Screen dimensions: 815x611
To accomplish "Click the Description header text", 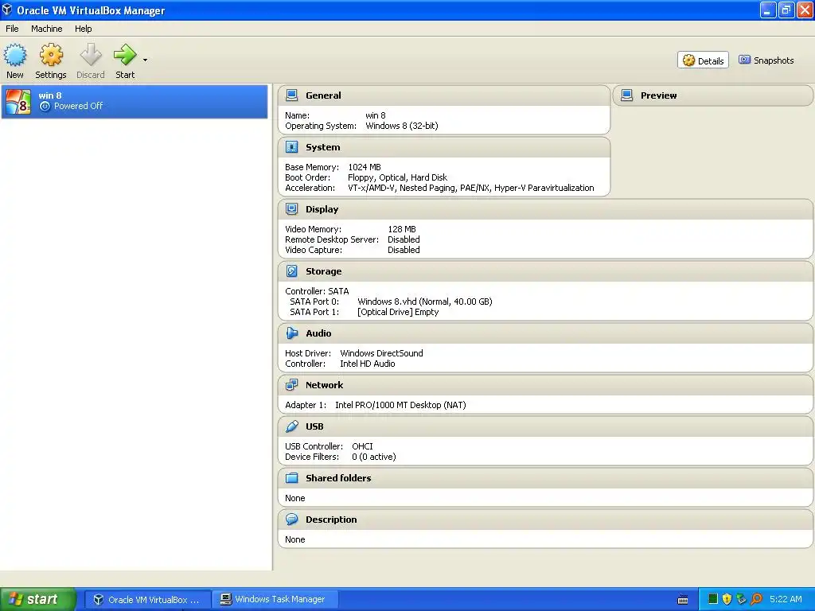I will 331,520.
